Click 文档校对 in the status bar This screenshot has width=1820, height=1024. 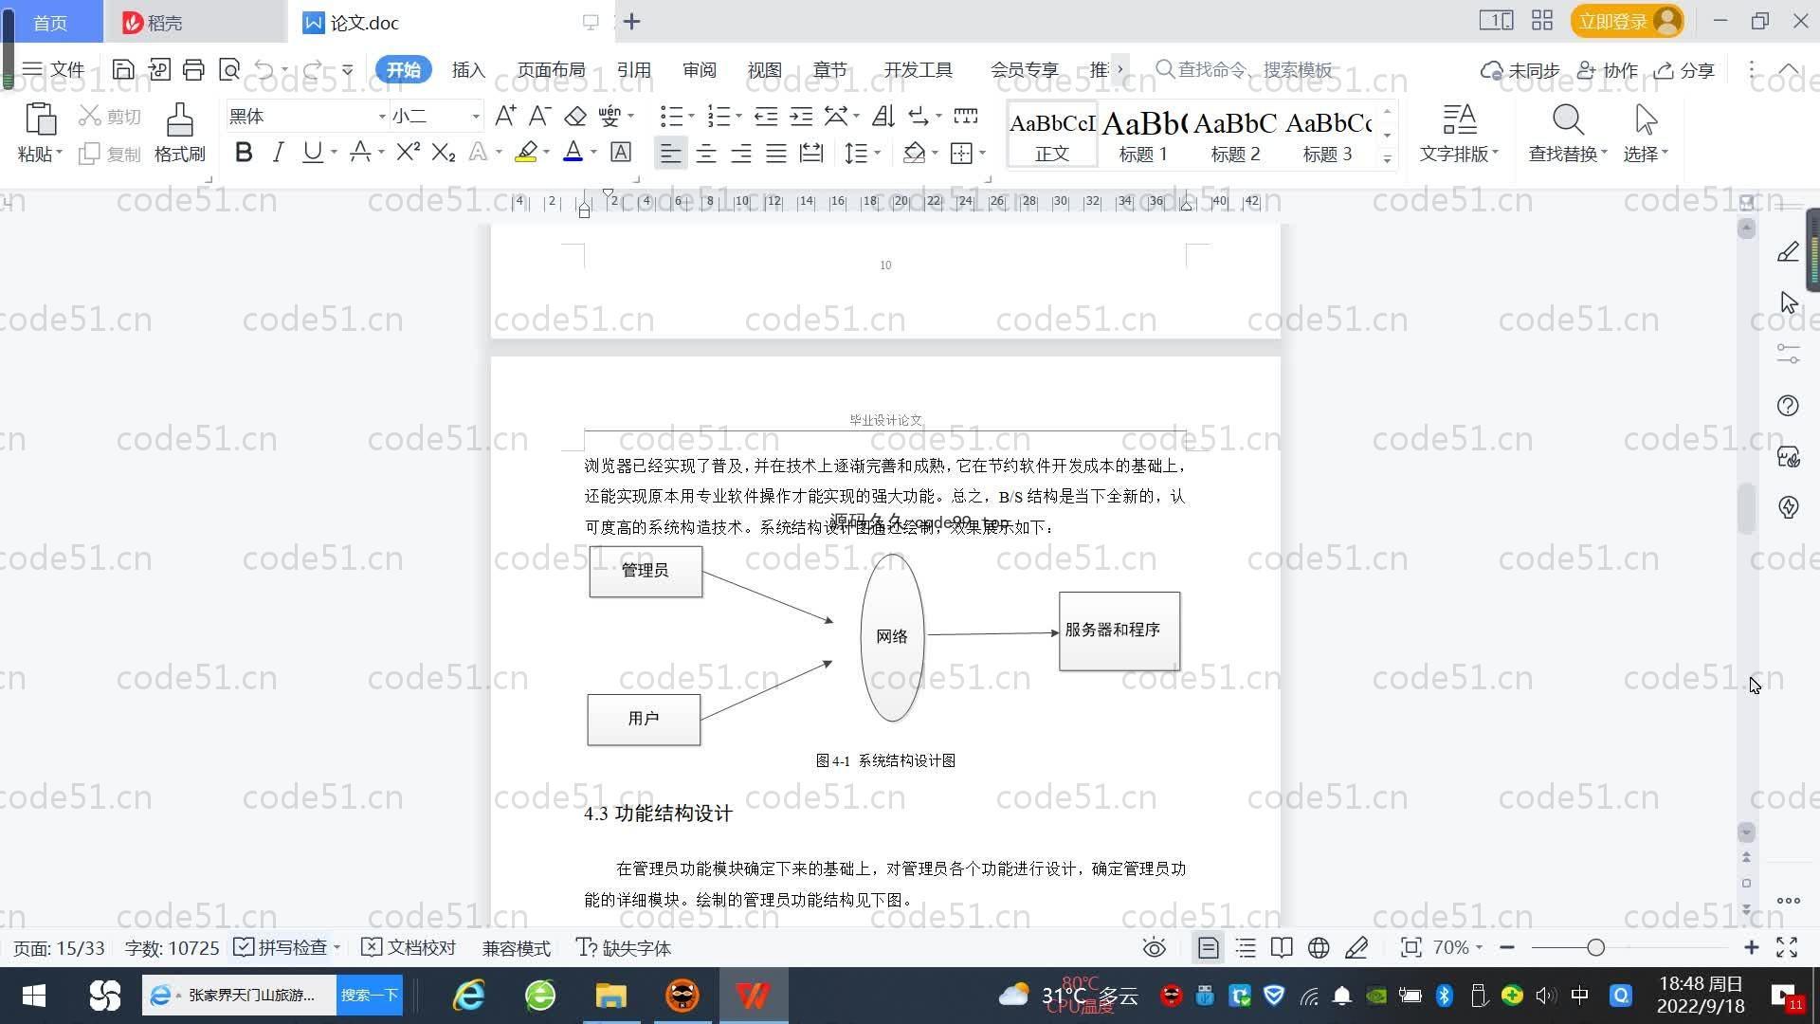[409, 948]
